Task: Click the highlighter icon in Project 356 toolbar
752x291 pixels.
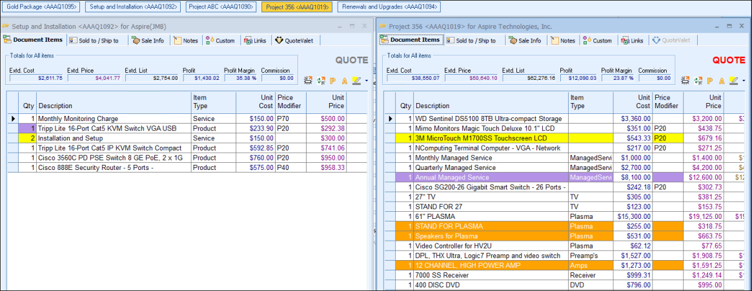Action: pyautogui.click(x=733, y=80)
